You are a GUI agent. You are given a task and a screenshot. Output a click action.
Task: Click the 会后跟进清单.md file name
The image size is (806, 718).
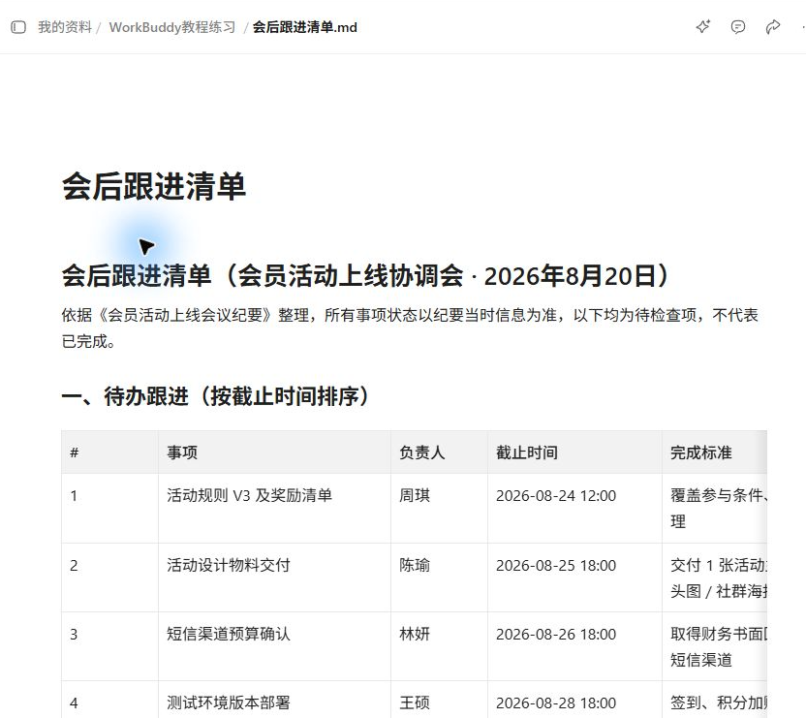click(x=305, y=27)
